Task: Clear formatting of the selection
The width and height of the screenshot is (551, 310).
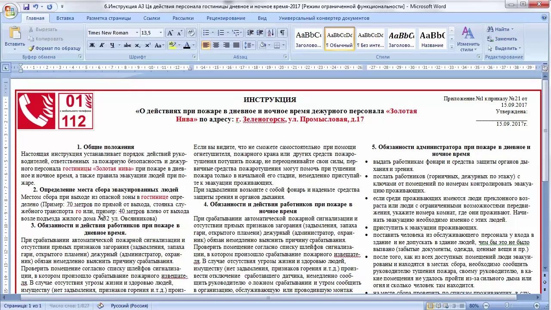Action: 191,33
